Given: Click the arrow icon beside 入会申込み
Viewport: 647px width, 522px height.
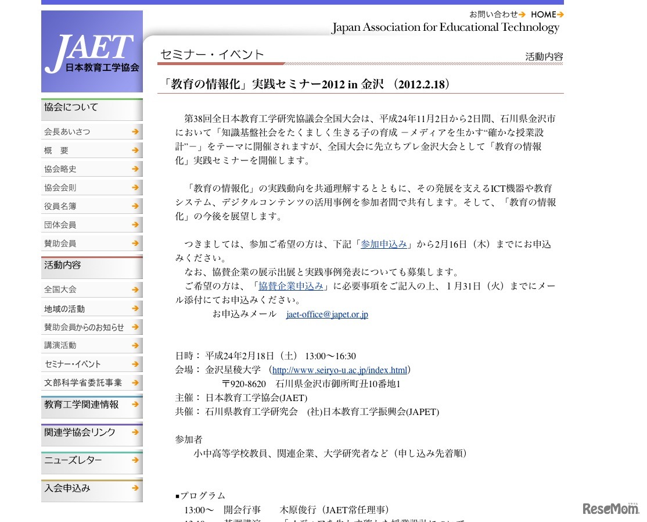Looking at the screenshot, I should pos(136,489).
